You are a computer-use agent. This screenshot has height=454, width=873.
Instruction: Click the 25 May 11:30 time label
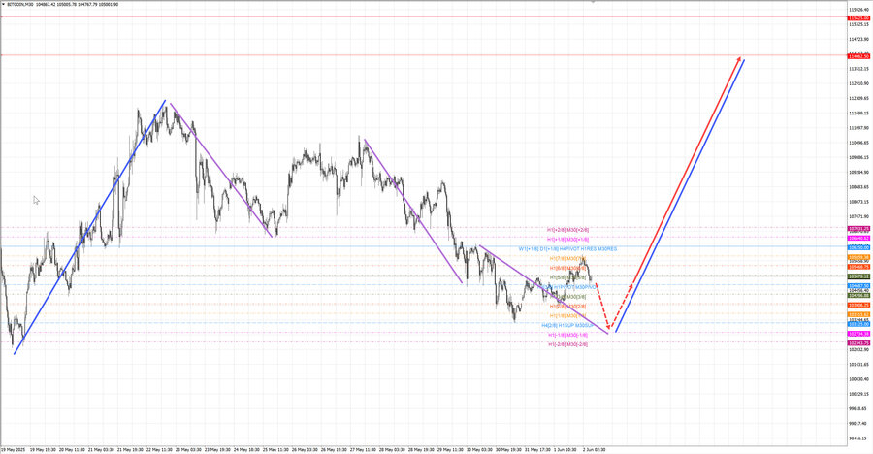[x=275, y=449]
